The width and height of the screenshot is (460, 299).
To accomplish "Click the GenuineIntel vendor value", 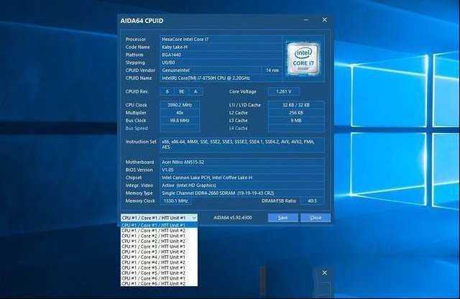I will 211,70.
